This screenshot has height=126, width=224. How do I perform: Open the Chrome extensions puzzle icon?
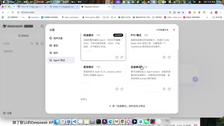[204, 13]
